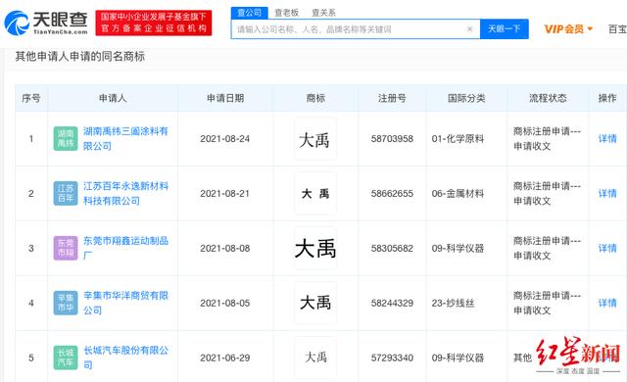Open 长城汽车股份有限公司 company link
This screenshot has width=627, height=382.
click(x=125, y=358)
